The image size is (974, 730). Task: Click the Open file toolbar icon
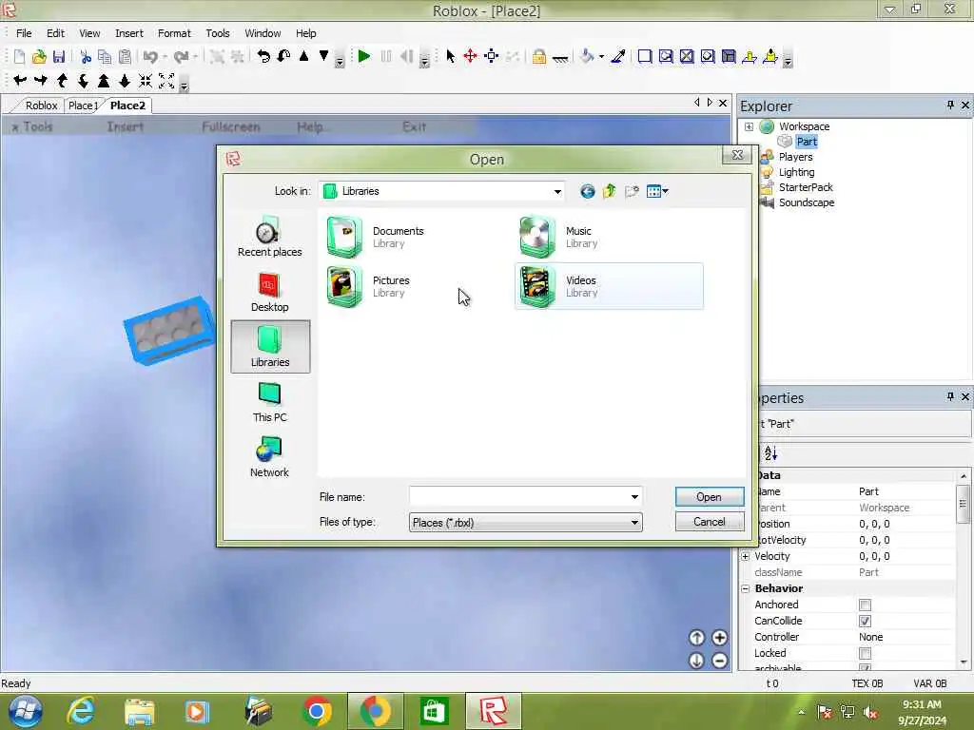pos(39,57)
